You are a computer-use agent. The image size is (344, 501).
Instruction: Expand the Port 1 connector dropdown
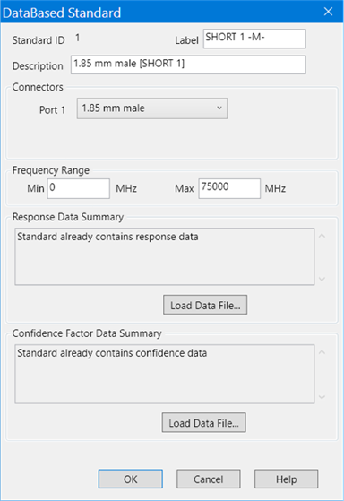[x=152, y=108]
